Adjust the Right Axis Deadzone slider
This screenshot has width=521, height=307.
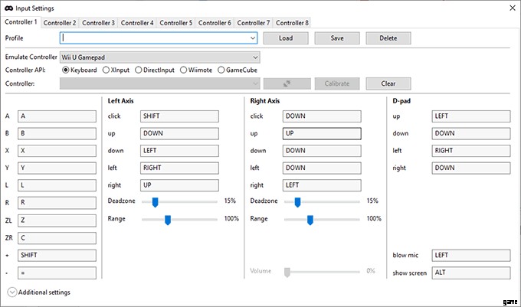tap(298, 202)
